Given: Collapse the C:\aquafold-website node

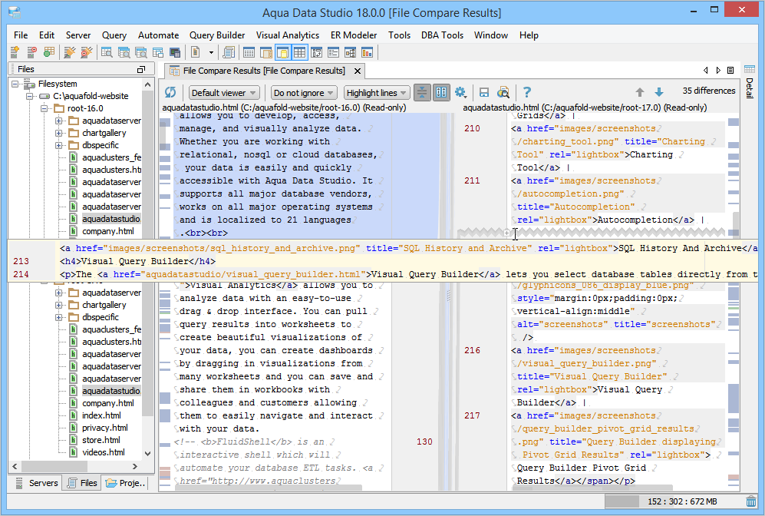Looking at the screenshot, I should coord(29,96).
